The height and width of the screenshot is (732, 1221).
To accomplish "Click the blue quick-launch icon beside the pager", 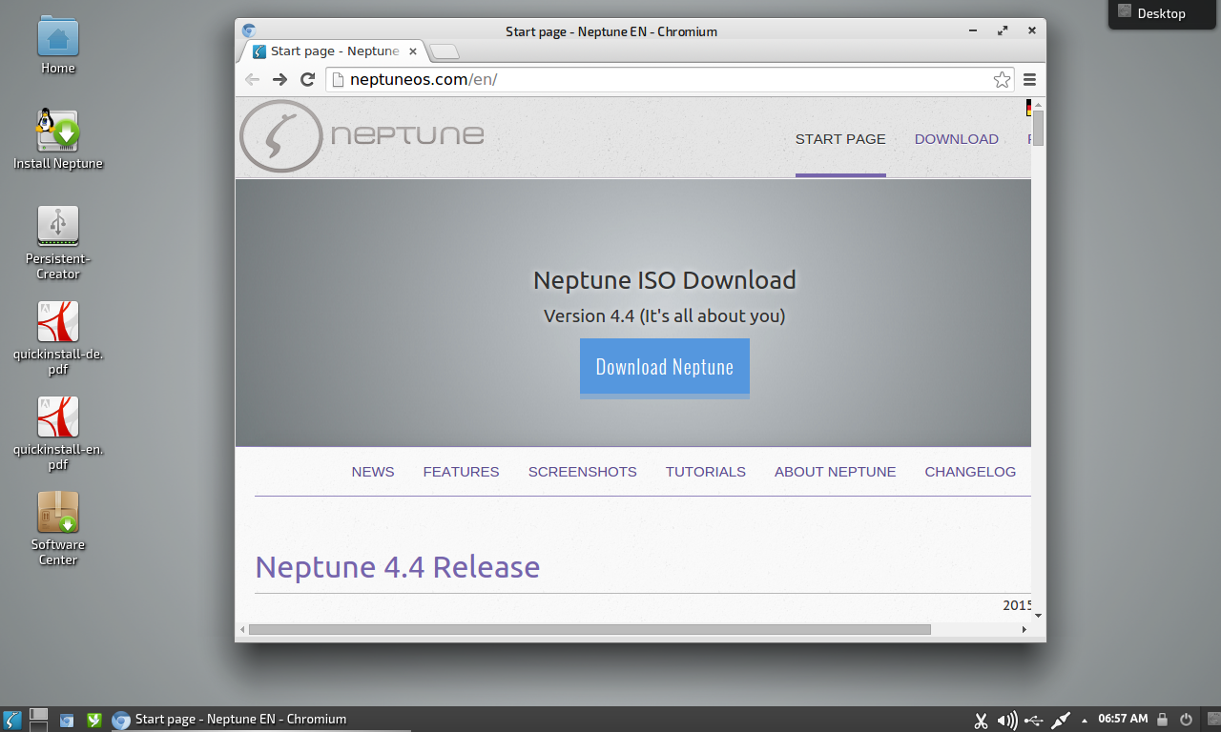I will pyautogui.click(x=67, y=721).
